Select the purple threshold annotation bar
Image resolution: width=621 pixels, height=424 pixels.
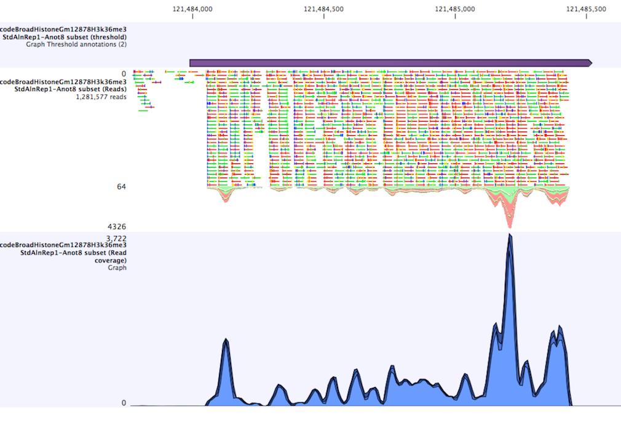[x=387, y=63]
